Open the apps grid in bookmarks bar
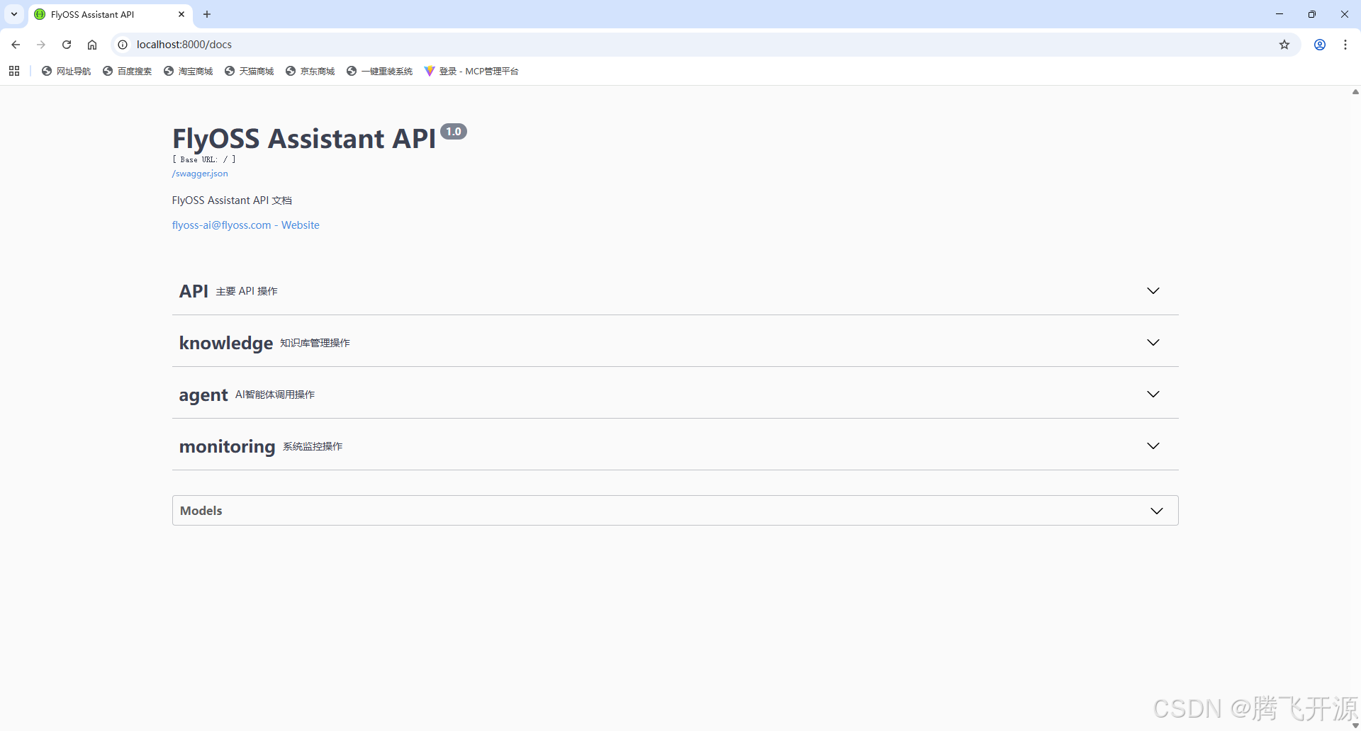Screen dimensions: 1361x731 [14, 71]
